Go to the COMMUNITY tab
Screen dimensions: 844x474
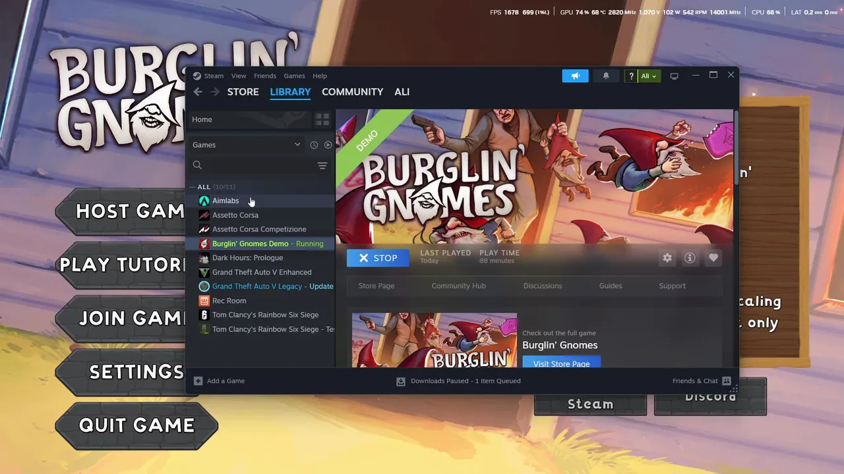(352, 92)
